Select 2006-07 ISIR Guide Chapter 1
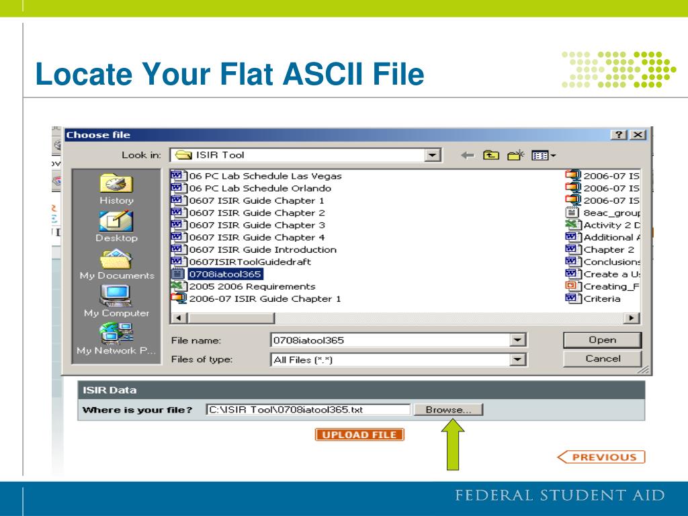The height and width of the screenshot is (516, 688). (256, 299)
